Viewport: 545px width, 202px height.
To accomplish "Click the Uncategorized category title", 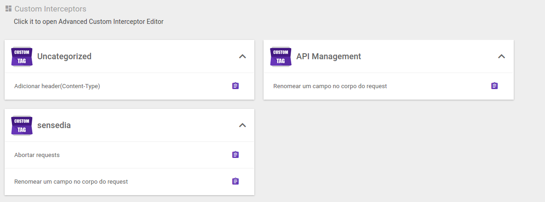I will 64,56.
